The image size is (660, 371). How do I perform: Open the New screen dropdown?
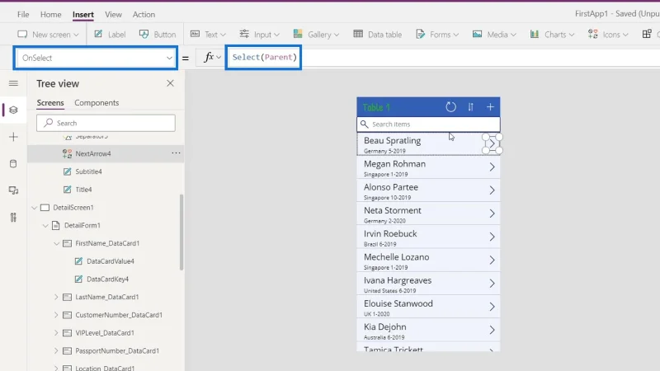48,35
